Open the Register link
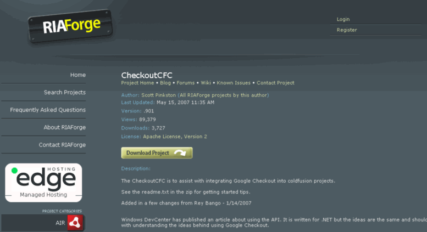 (347, 30)
